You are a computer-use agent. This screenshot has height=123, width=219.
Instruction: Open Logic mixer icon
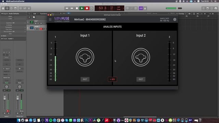click(25, 8)
